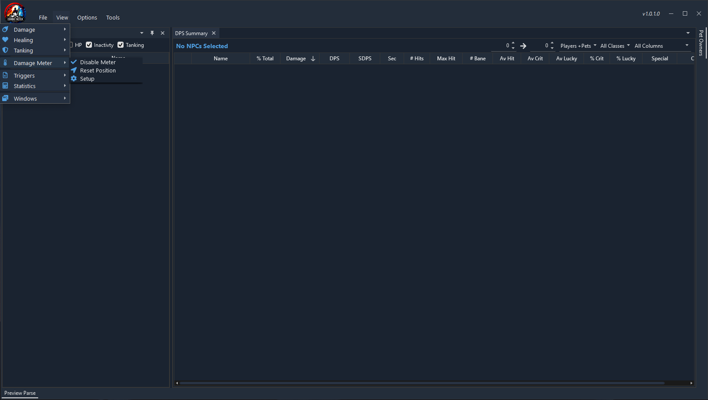The image size is (708, 400).
Task: Close the DPS Summary tab
Action: click(214, 33)
